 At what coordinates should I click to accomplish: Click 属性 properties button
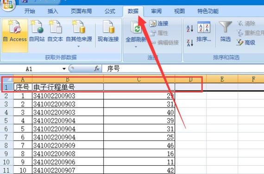click(159, 33)
